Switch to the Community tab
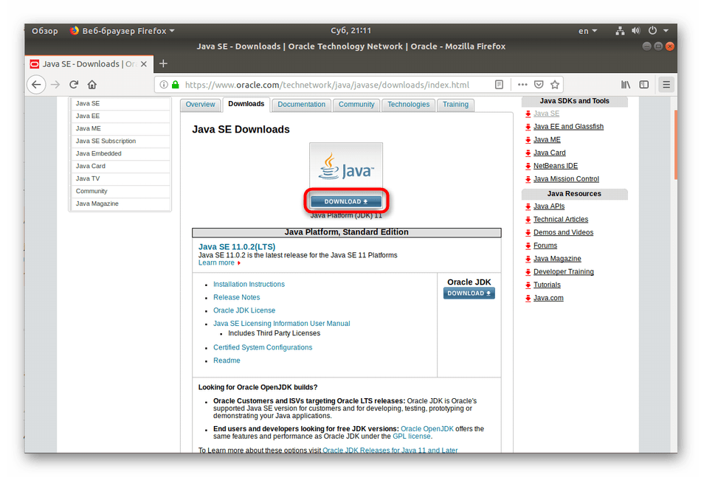The height and width of the screenshot is (477, 701). [356, 105]
